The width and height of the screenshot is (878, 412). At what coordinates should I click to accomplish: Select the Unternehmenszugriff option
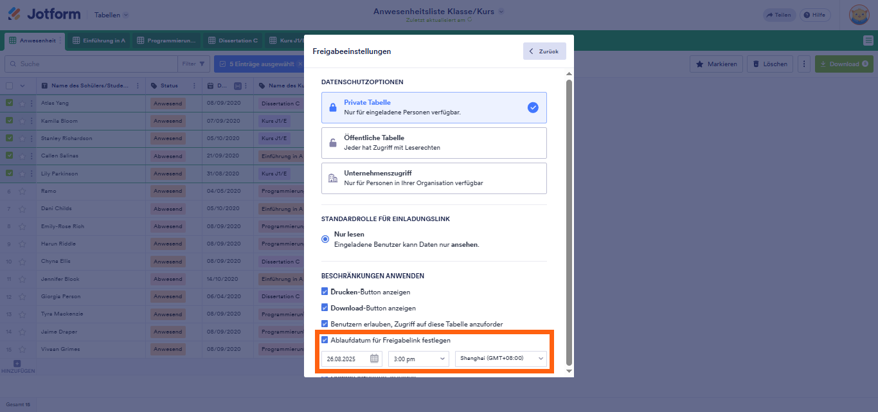pyautogui.click(x=434, y=178)
